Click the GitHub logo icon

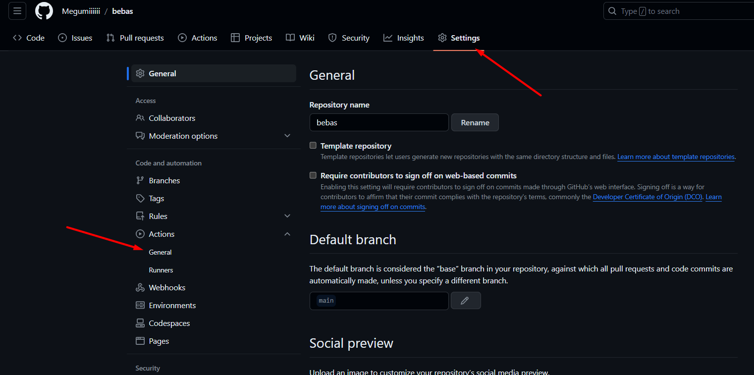click(44, 11)
